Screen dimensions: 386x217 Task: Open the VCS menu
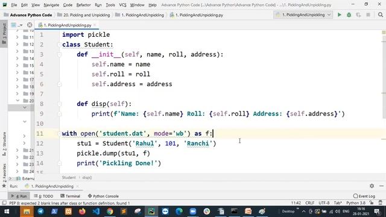122,5
